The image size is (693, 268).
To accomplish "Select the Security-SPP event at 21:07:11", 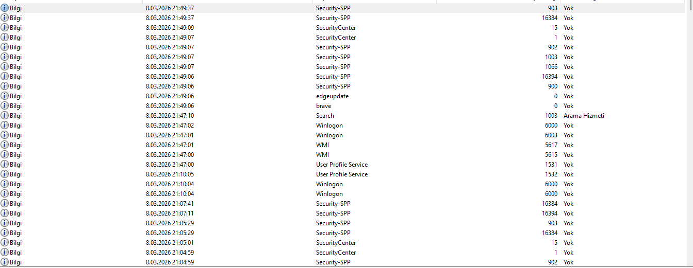I will tap(342, 213).
